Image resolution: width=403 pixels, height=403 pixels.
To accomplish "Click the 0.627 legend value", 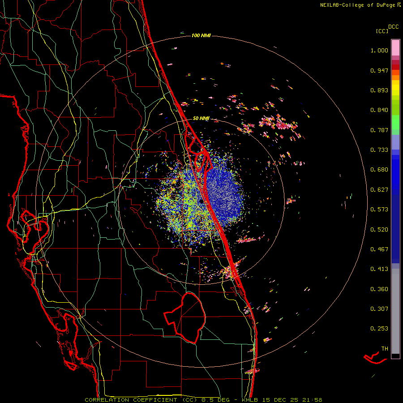I will (379, 190).
